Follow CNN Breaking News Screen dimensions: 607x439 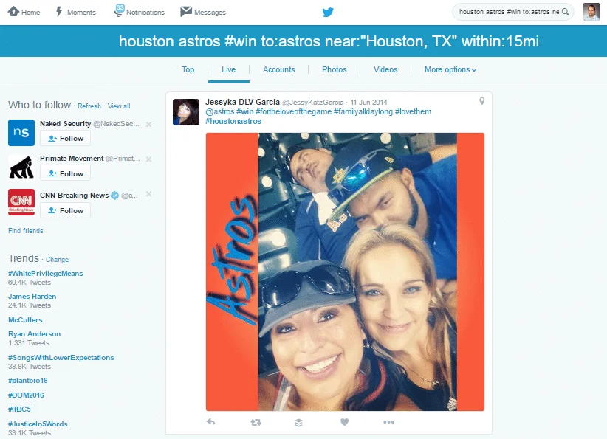65,210
